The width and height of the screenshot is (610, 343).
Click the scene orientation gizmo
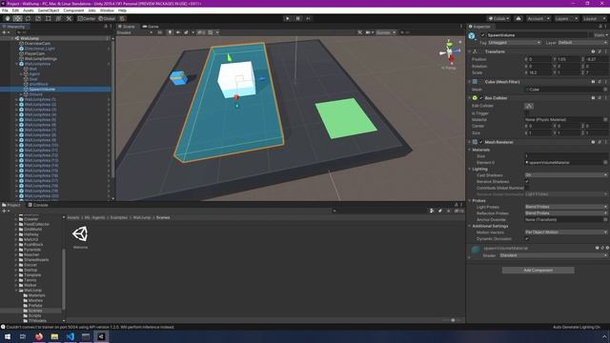pyautogui.click(x=449, y=52)
